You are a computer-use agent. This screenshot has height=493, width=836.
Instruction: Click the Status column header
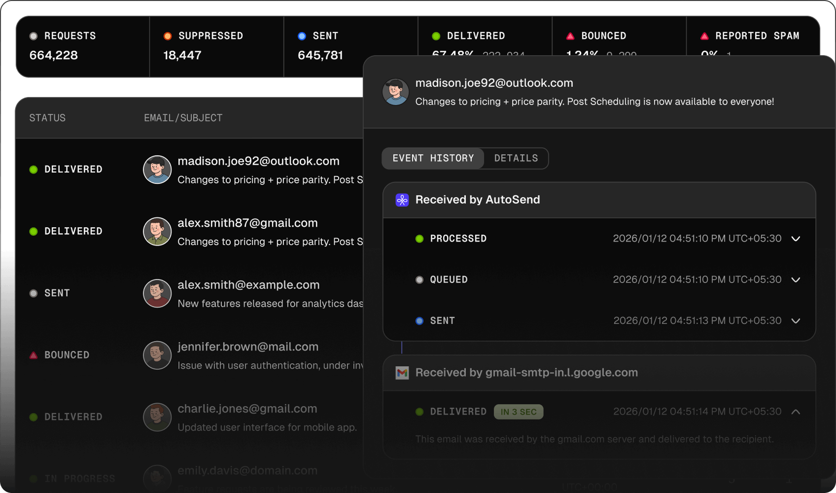[47, 118]
